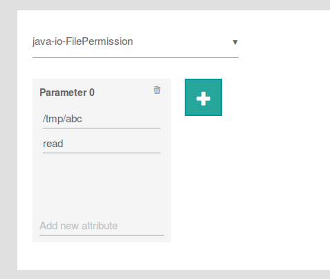
Task: Add a new parameter with plus button
Action: [203, 97]
